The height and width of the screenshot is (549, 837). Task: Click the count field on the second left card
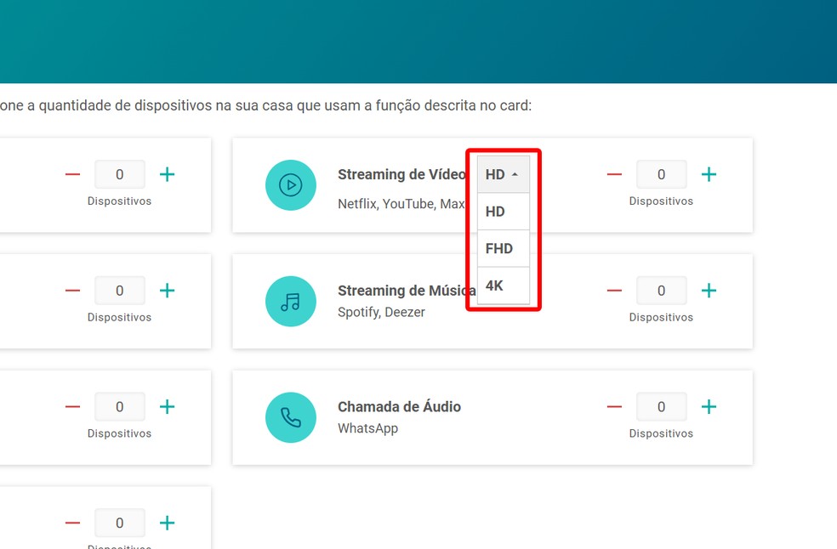coord(119,290)
